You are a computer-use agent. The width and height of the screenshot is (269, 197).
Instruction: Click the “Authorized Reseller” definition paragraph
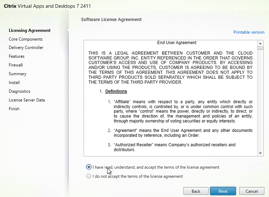click(175, 147)
